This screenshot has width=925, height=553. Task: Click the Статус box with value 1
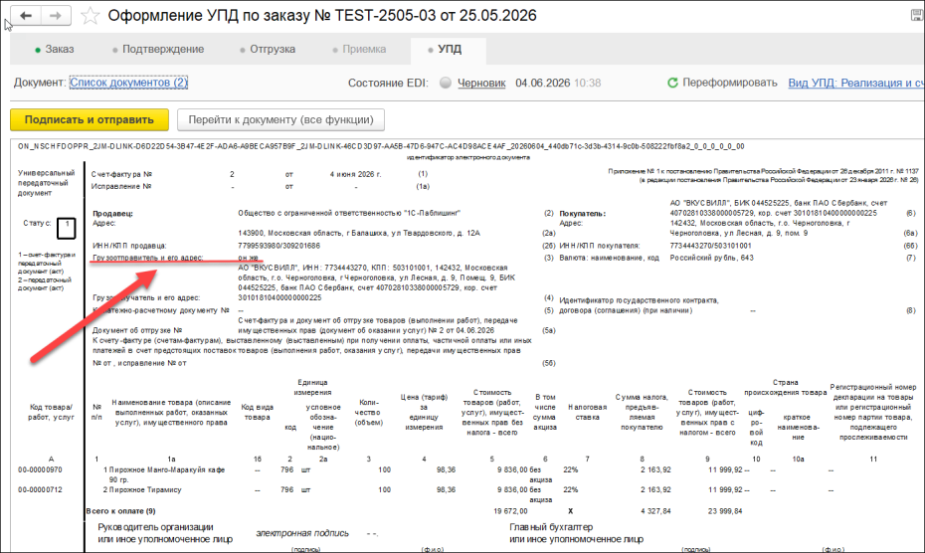point(66,228)
